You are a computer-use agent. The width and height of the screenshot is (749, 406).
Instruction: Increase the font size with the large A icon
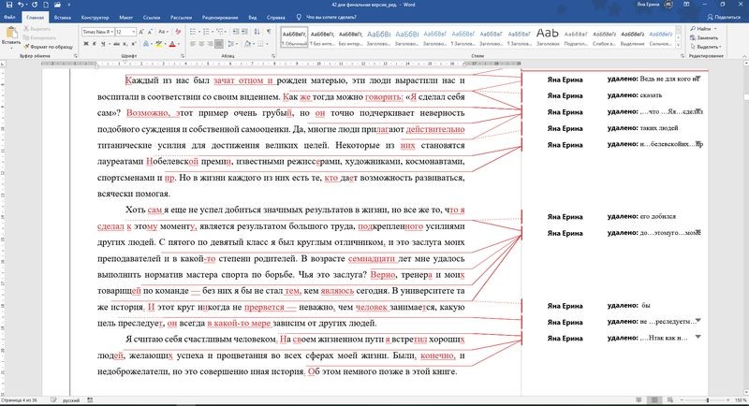141,32
